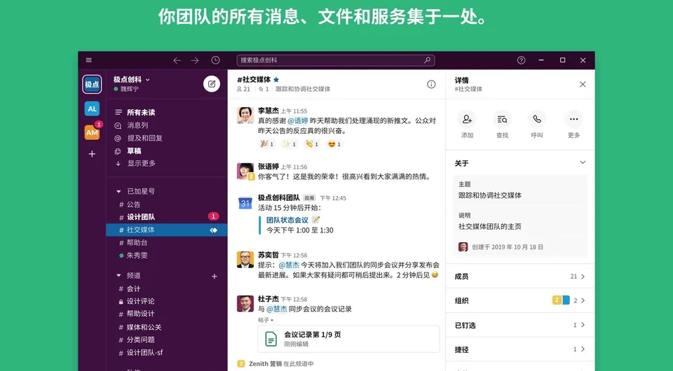The width and height of the screenshot is (673, 371).
Task: Open history clock icon
Action: pyautogui.click(x=215, y=60)
